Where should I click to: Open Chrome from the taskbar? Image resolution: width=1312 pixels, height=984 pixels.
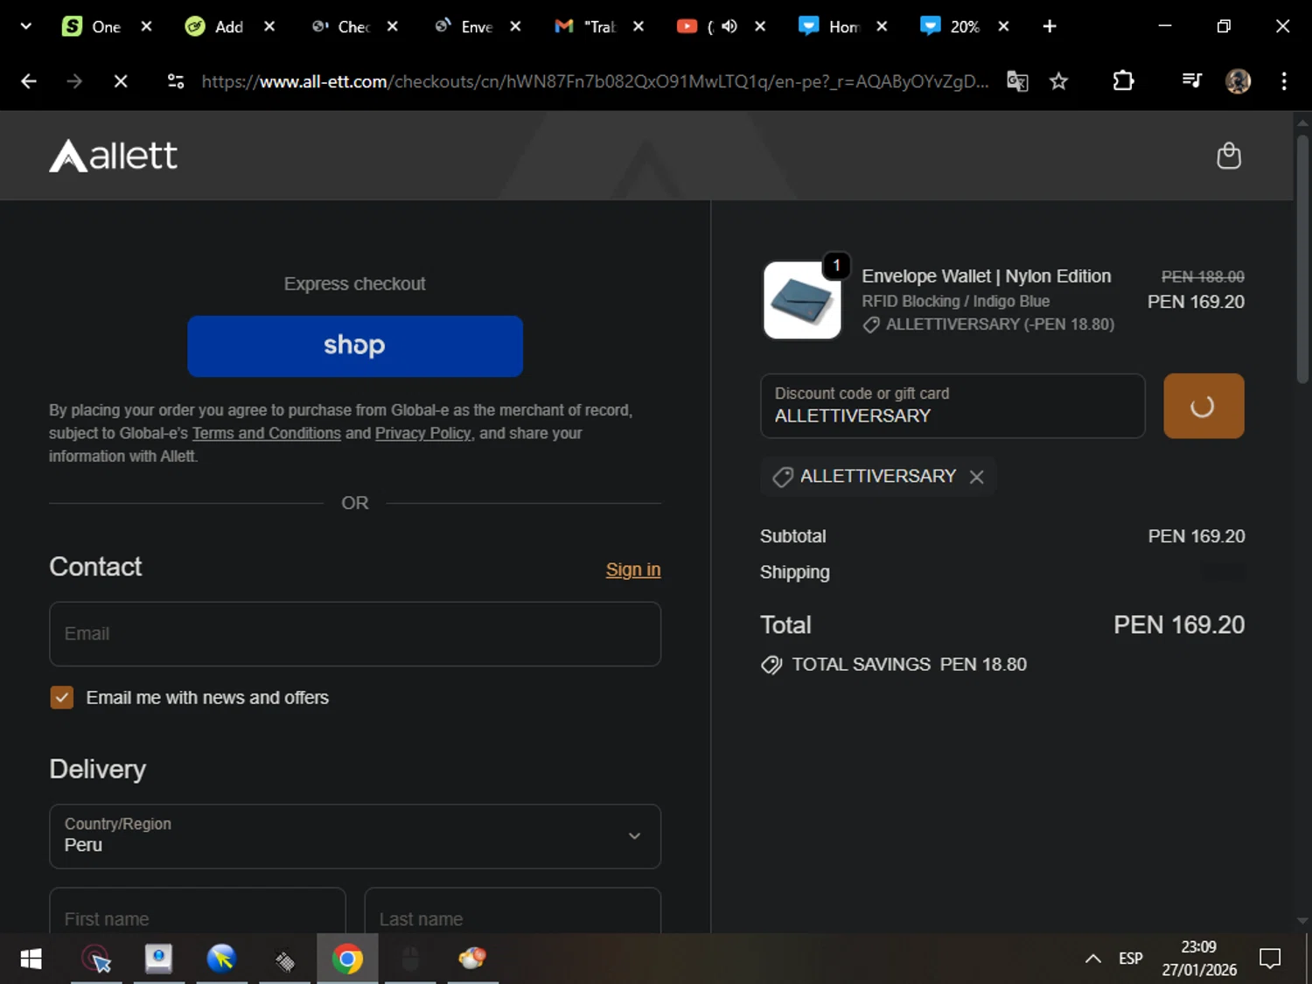[347, 960]
